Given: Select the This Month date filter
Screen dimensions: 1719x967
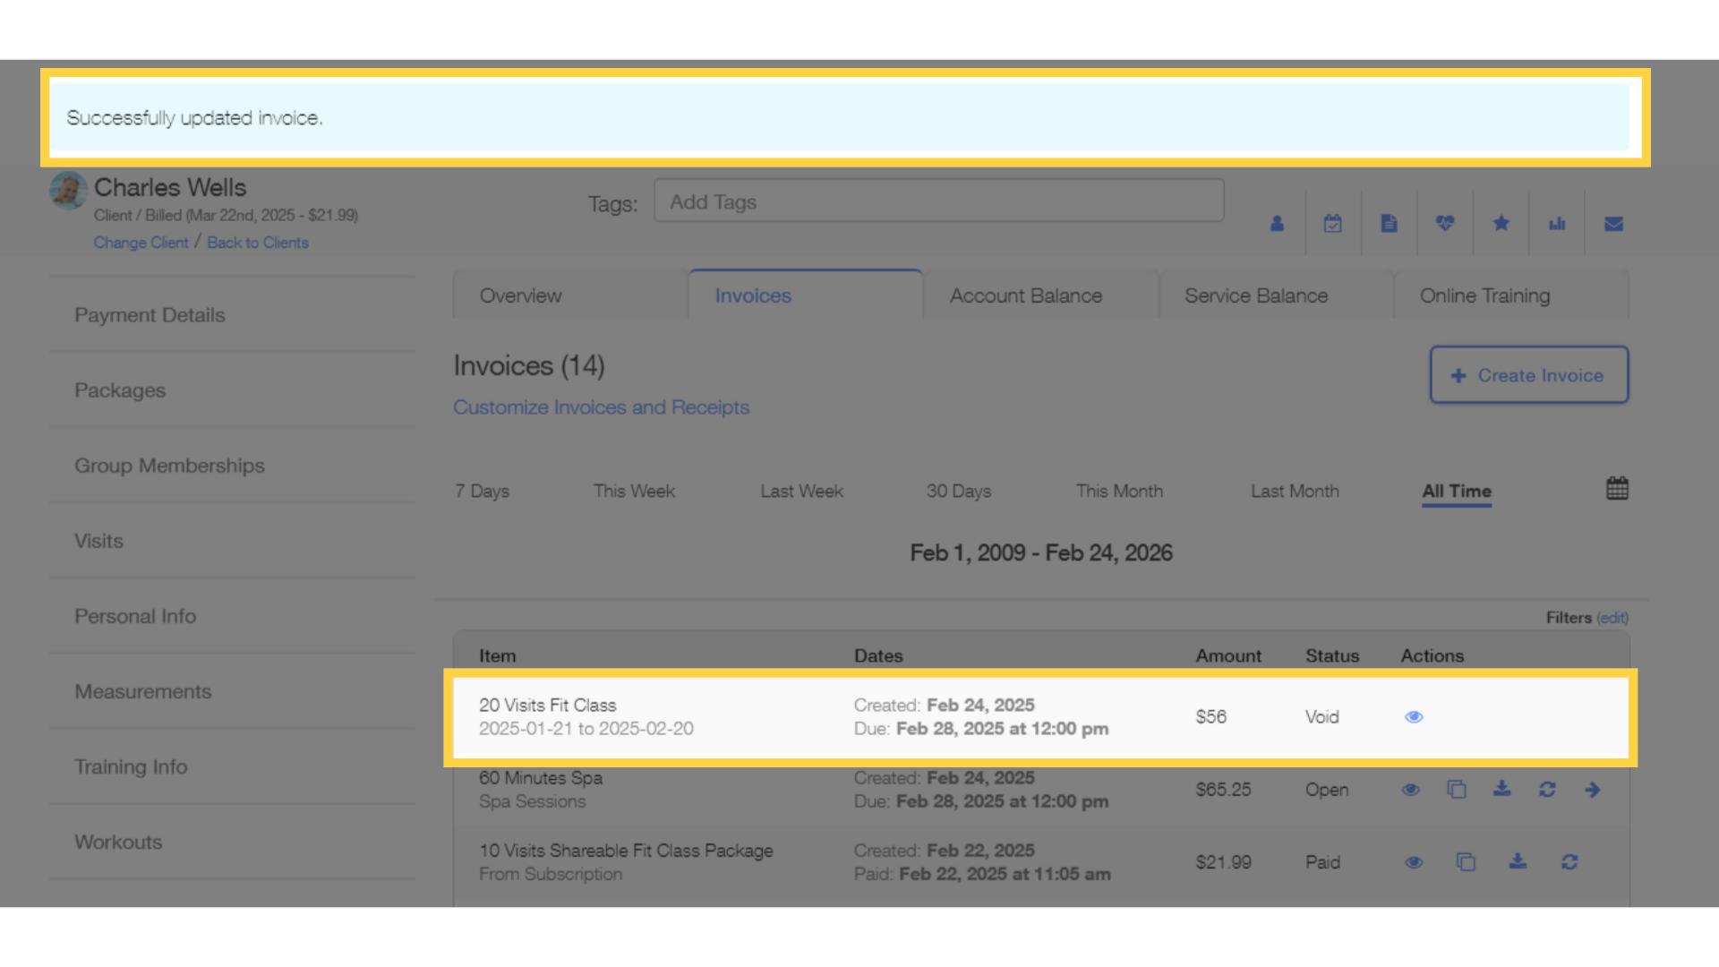Looking at the screenshot, I should coord(1119,491).
